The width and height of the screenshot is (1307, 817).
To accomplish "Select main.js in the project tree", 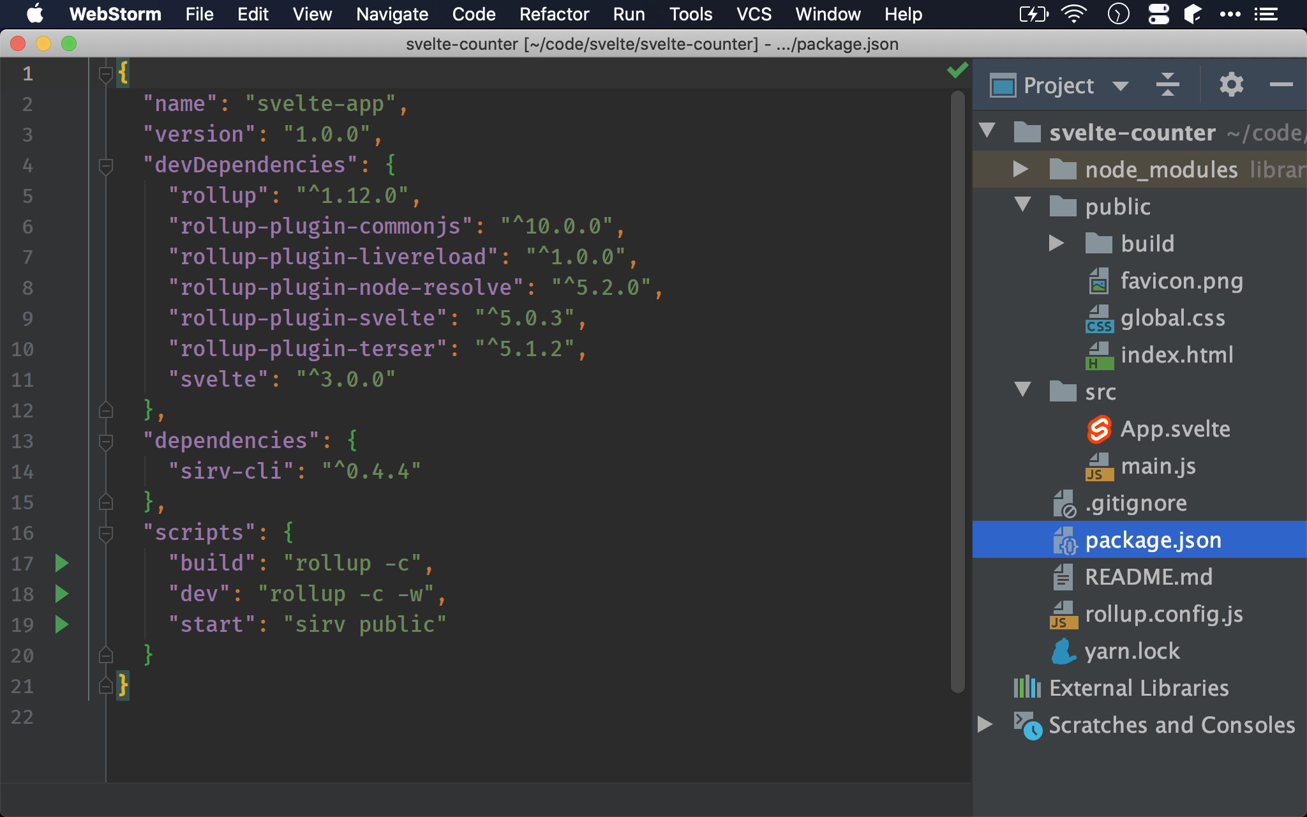I will coord(1158,467).
